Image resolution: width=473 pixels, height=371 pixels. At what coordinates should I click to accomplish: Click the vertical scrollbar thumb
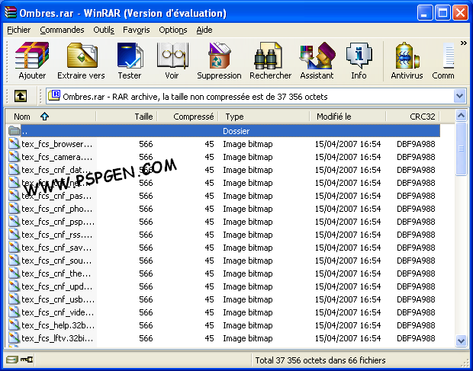(x=461, y=149)
